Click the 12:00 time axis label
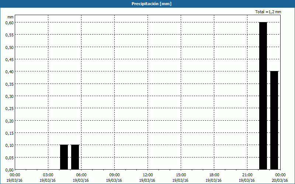The image size is (295, 184). click(x=147, y=175)
